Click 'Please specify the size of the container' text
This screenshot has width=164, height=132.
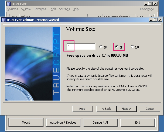pyautogui.click(x=105, y=69)
